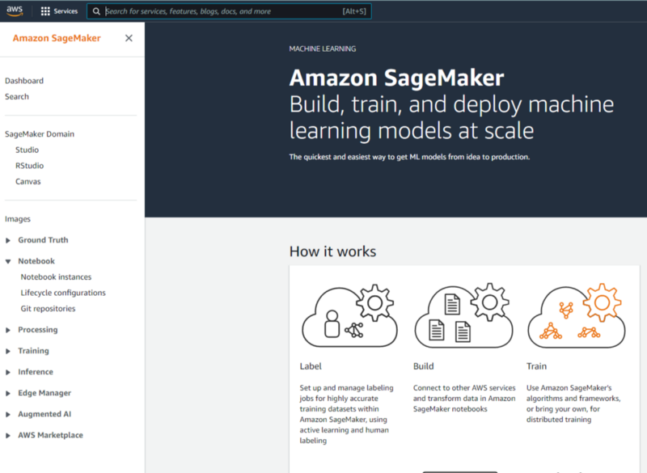Click the Train cloud illustration
This screenshot has width=647, height=473.
tap(577, 316)
